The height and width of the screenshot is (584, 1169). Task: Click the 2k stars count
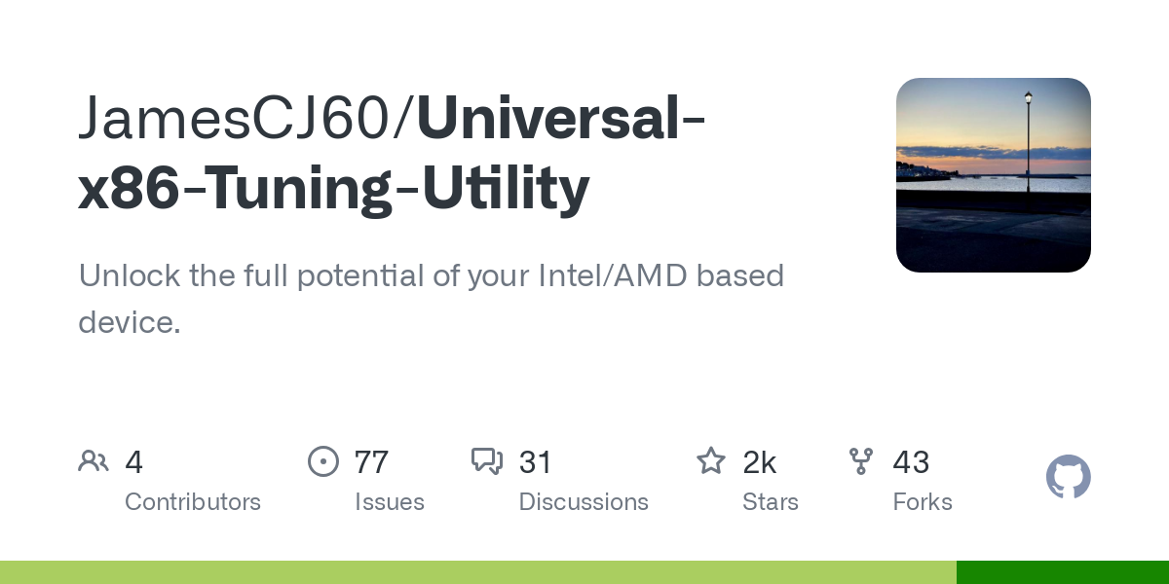(760, 462)
